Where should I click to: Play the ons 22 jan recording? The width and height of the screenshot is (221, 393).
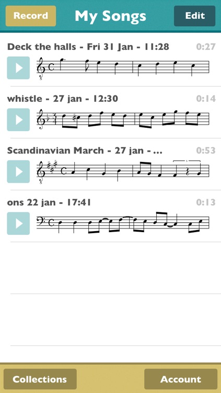[x=18, y=224]
